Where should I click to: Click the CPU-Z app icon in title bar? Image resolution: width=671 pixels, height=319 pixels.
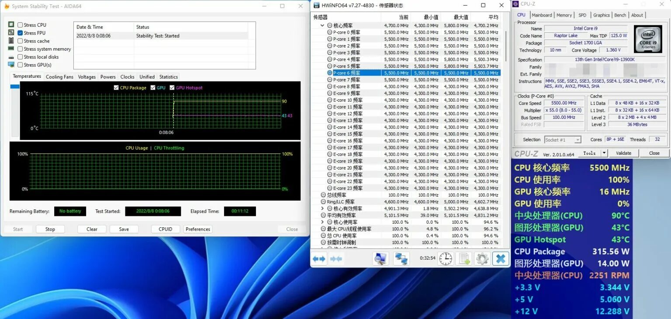pos(516,4)
